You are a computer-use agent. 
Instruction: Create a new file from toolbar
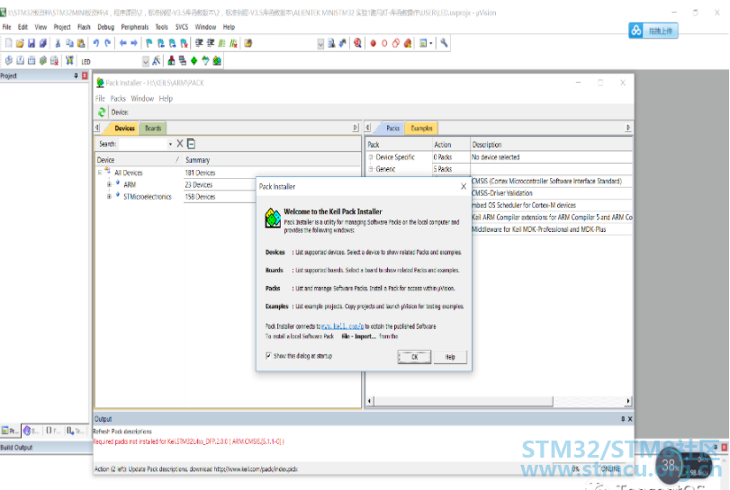pos(9,43)
